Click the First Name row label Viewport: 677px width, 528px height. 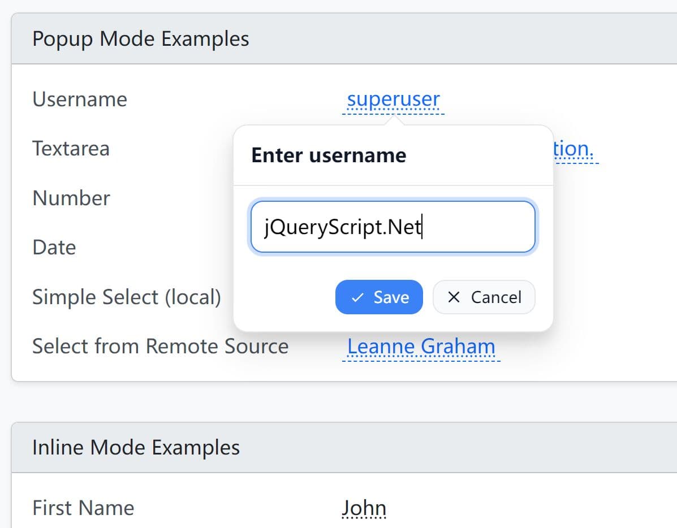83,508
